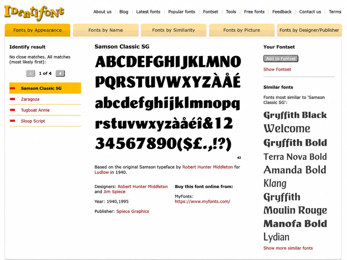Open publisher Spiece Graphics link
The image size is (347, 260).
coord(133,211)
